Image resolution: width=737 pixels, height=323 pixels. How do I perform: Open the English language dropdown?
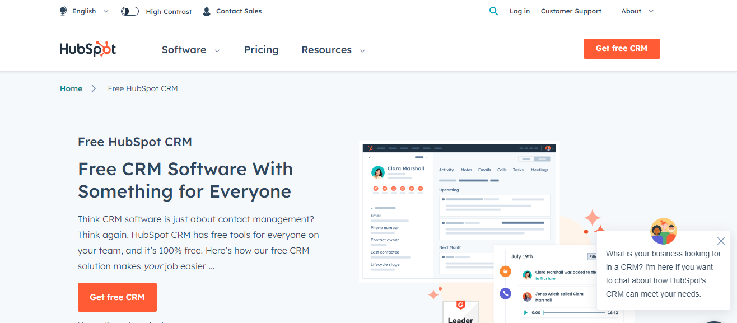[90, 11]
